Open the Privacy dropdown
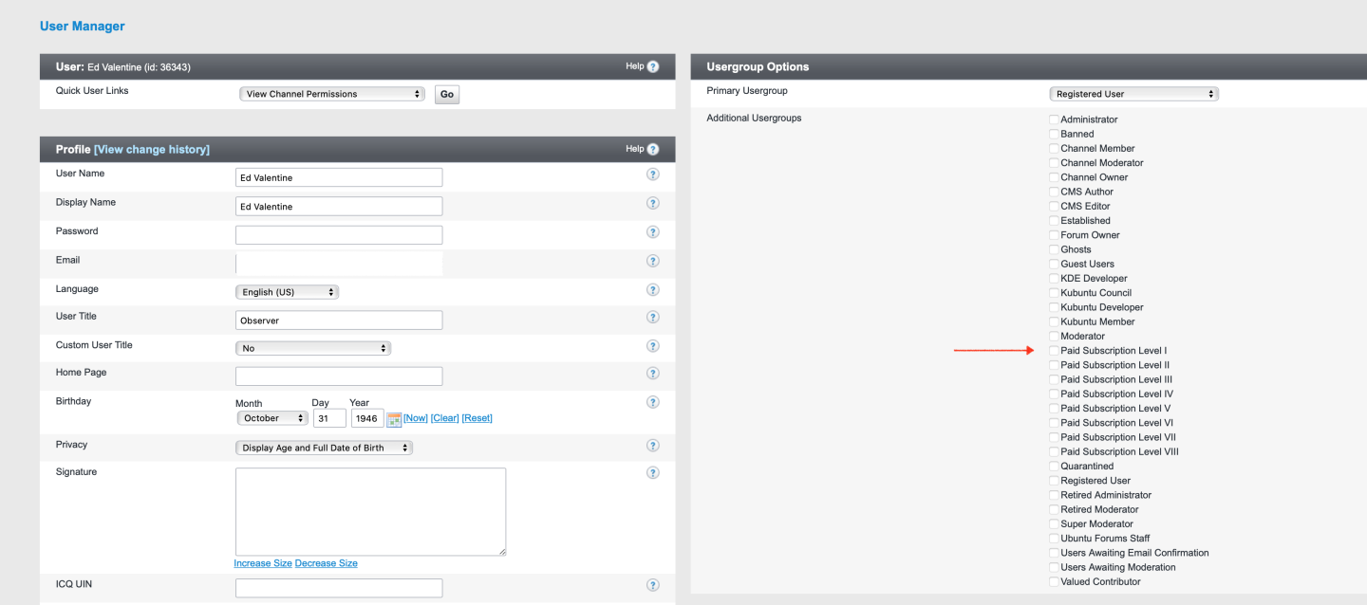 [x=324, y=448]
